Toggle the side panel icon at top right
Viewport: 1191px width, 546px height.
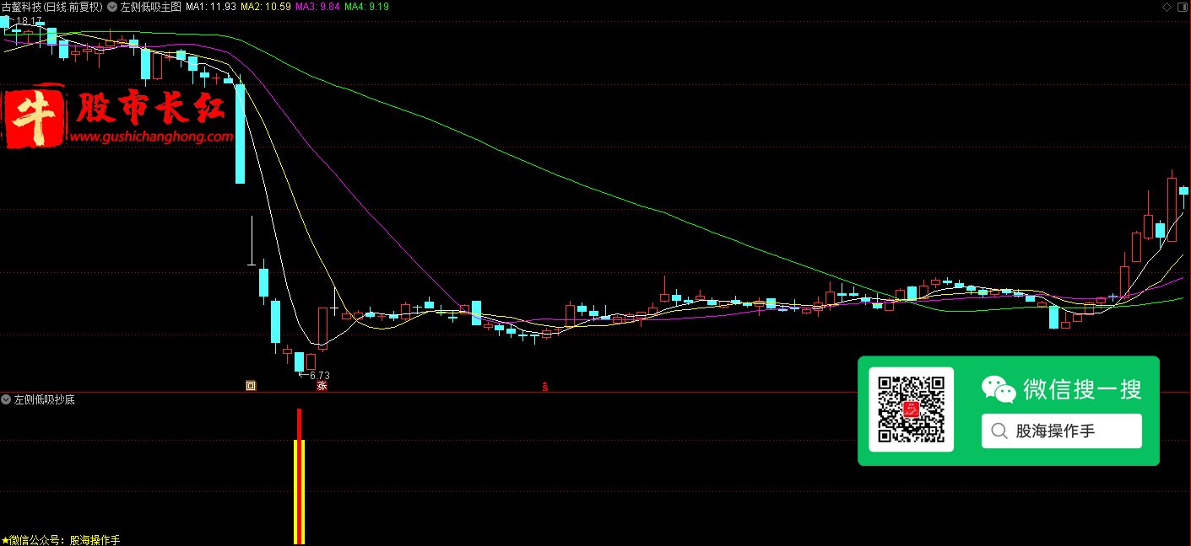[x=1182, y=7]
